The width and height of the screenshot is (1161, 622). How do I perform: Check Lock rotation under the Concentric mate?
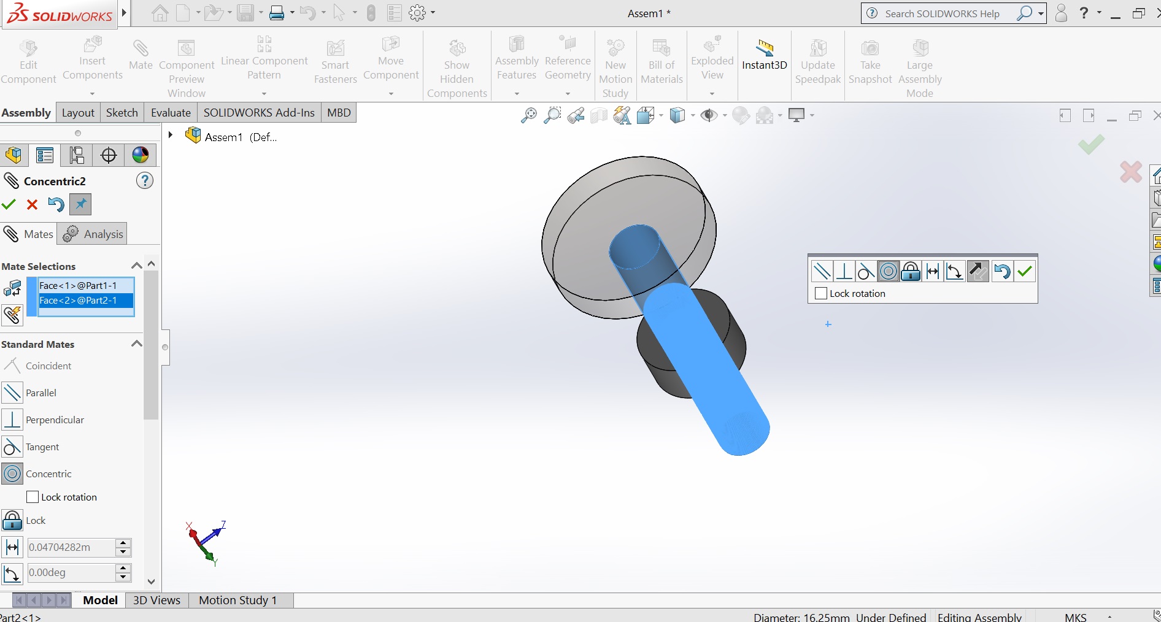[31, 497]
